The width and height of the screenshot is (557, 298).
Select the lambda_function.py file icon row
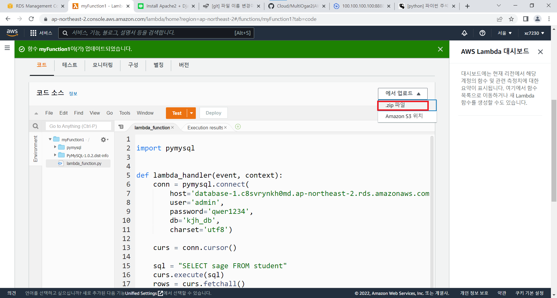pyautogui.click(x=78, y=163)
